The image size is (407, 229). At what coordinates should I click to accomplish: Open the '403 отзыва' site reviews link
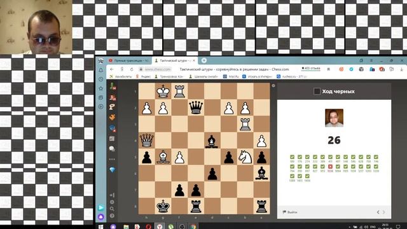tap(311, 69)
